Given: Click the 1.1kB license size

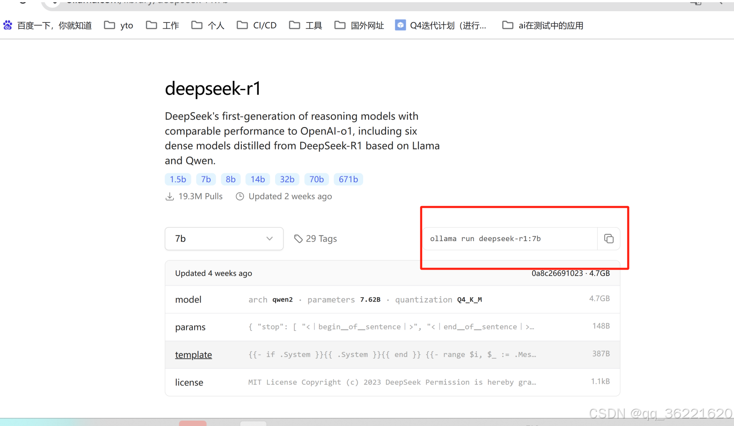Looking at the screenshot, I should pyautogui.click(x=600, y=381).
